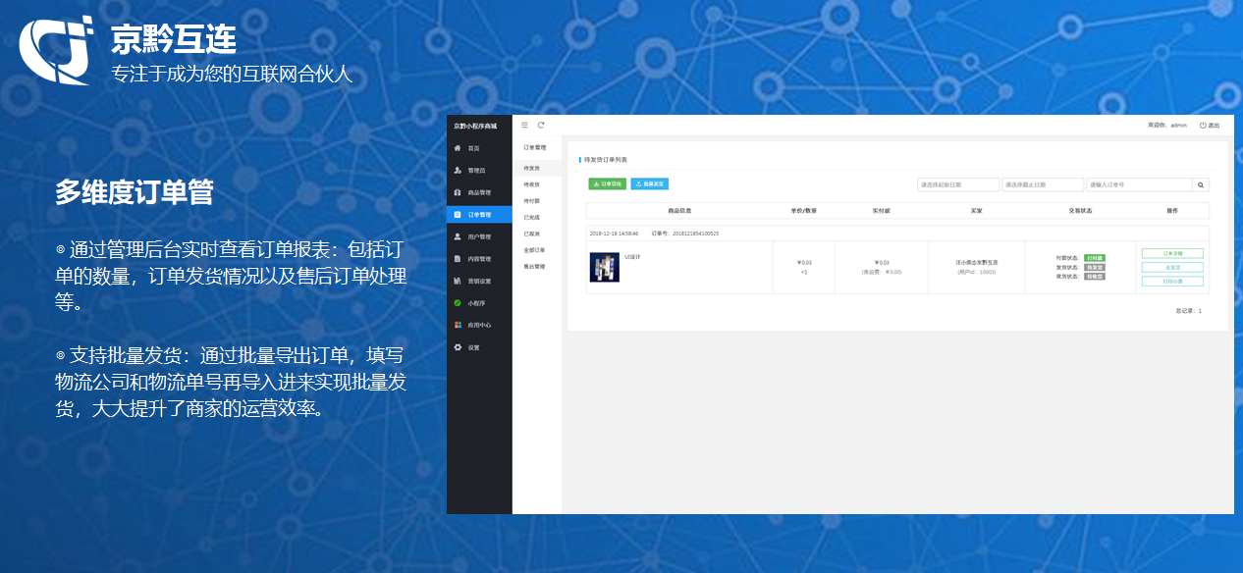Select 待收货 in the order submenu

tap(531, 184)
